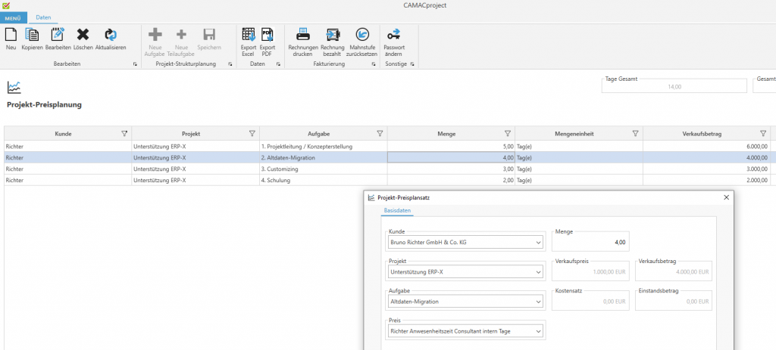The height and width of the screenshot is (350, 776).
Task: Click the Verkaufsbetrag cell 6.000,00
Action: (706, 146)
